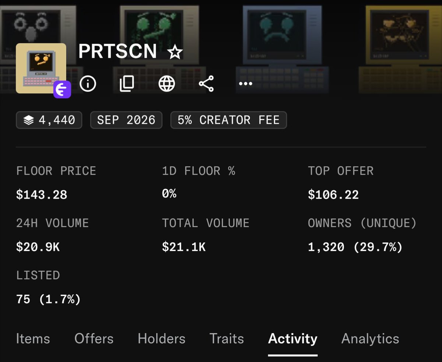Select the SEP 2026 badge
Image resolution: width=442 pixels, height=362 pixels.
[126, 120]
